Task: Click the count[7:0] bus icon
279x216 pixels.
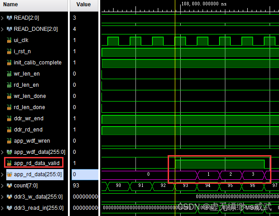Action: click(9, 186)
